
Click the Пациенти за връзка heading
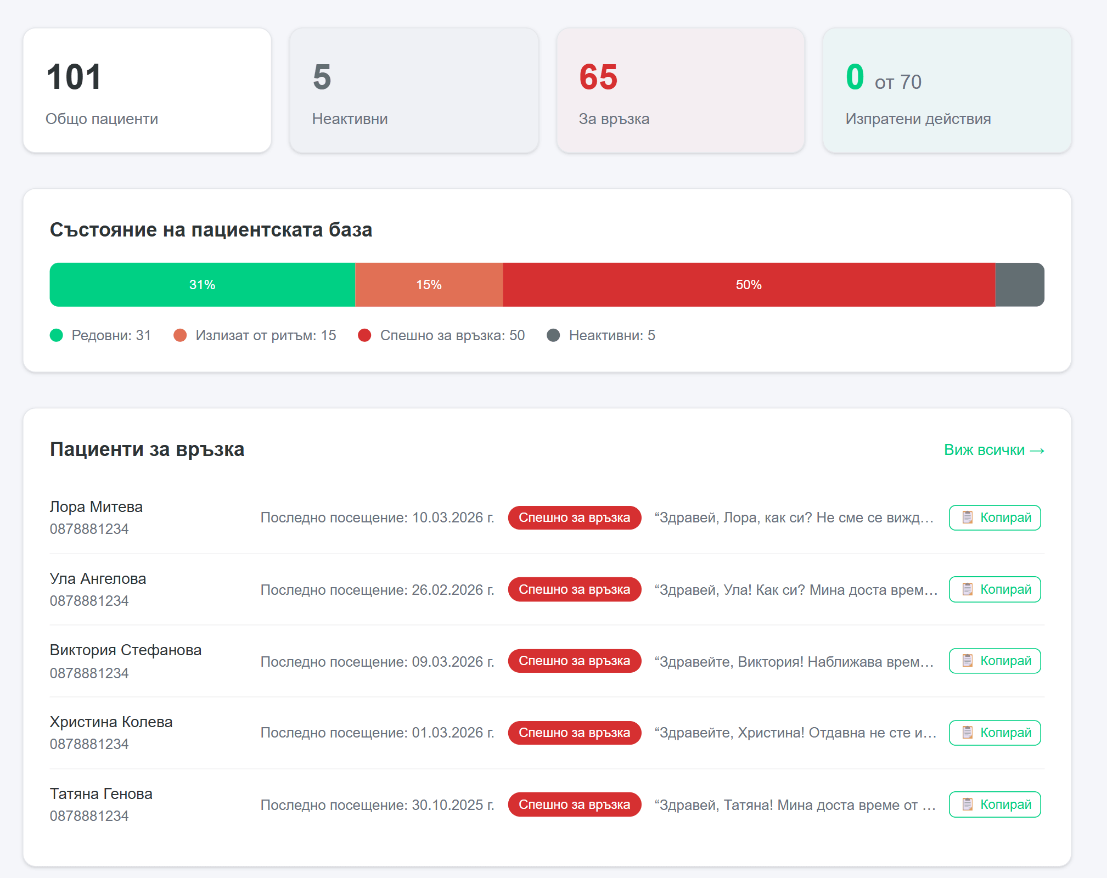click(147, 449)
